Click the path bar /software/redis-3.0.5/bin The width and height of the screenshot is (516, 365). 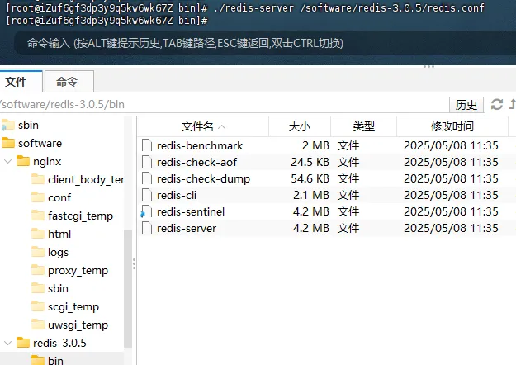[x=224, y=105]
